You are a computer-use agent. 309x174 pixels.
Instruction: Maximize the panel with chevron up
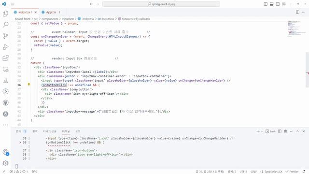[297, 131]
